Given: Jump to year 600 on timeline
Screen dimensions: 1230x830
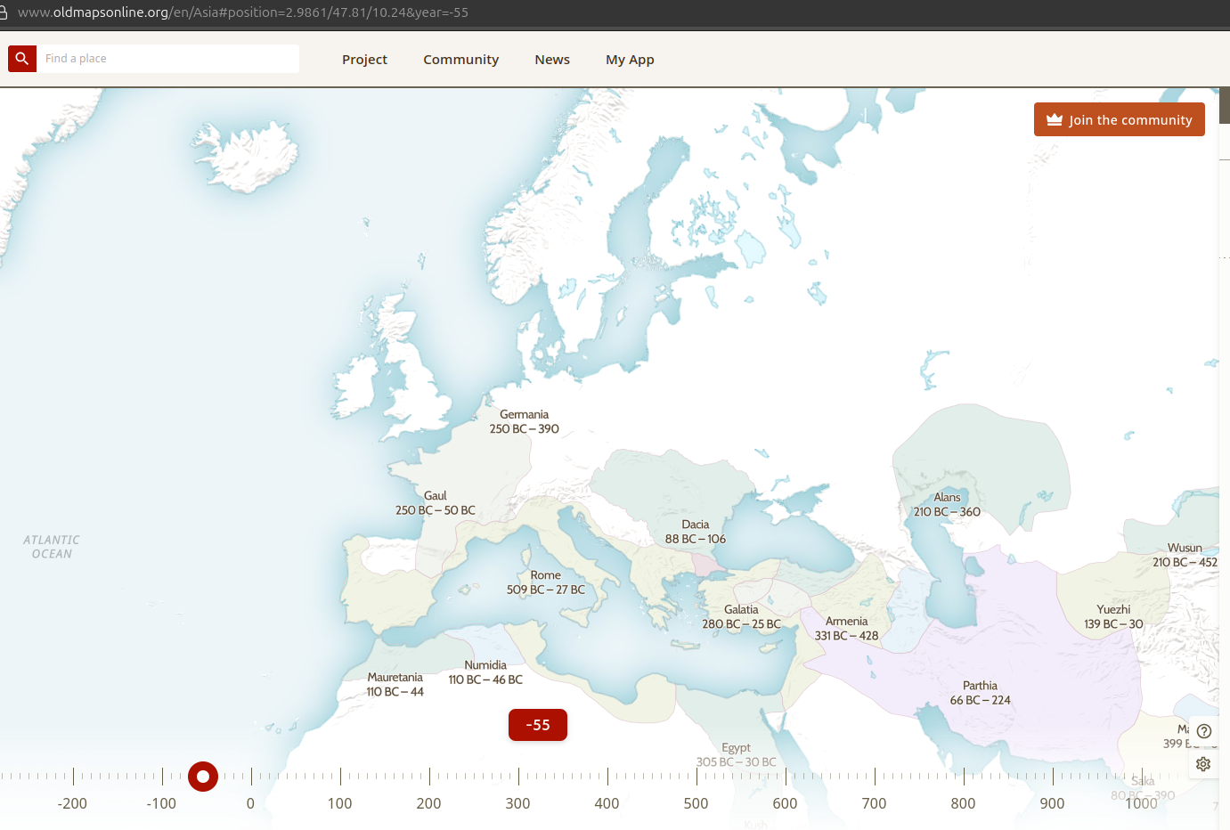Looking at the screenshot, I should coord(785,803).
